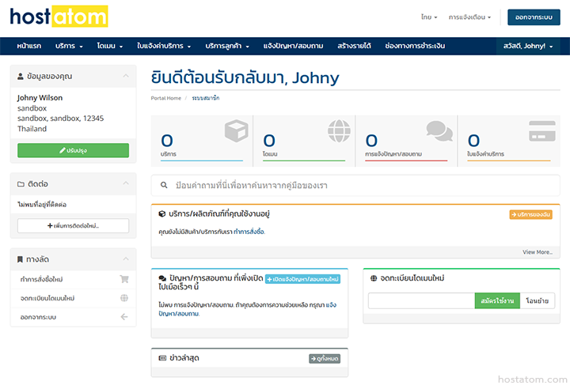Go to หน้าแรก in the navigation bar
This screenshot has height=385, width=570.
[x=29, y=46]
